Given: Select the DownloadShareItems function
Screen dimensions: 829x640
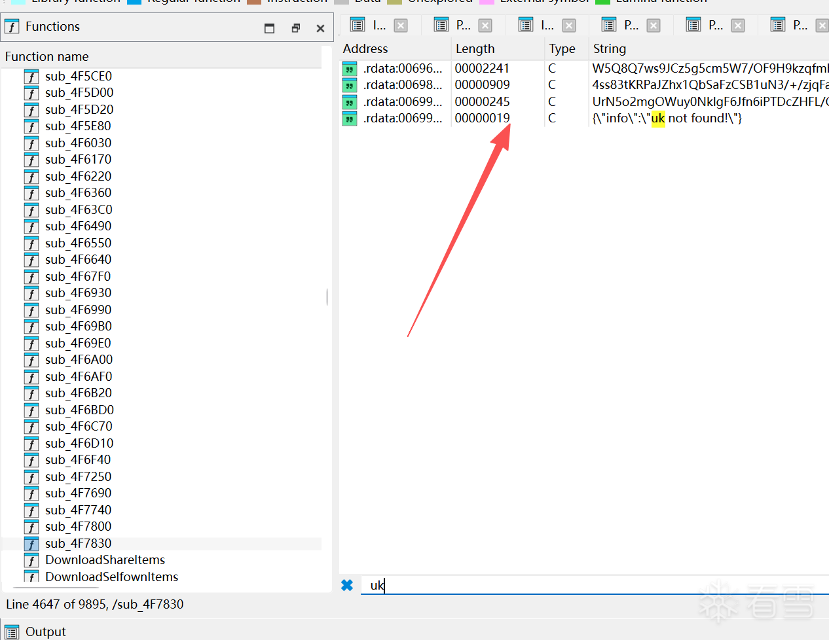Looking at the screenshot, I should click(x=105, y=560).
